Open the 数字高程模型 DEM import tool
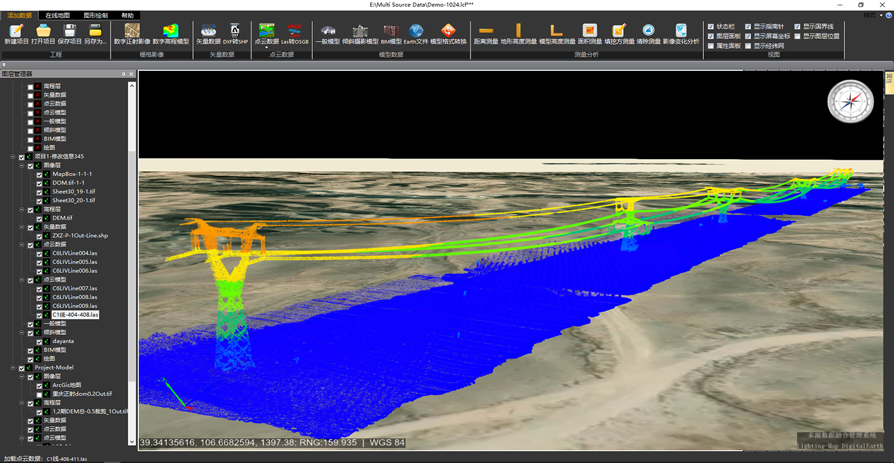 pyautogui.click(x=170, y=31)
